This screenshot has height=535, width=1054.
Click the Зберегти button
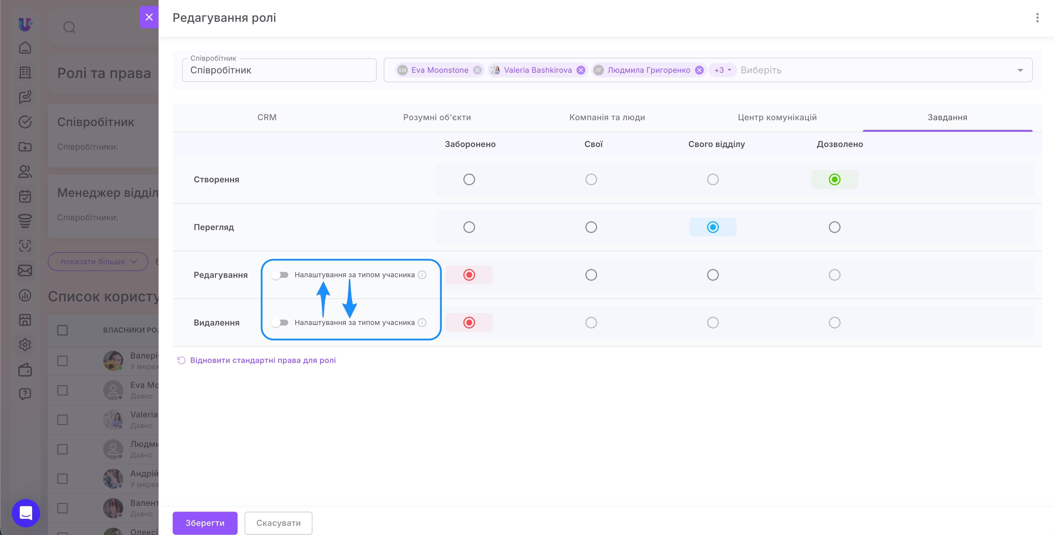click(205, 523)
